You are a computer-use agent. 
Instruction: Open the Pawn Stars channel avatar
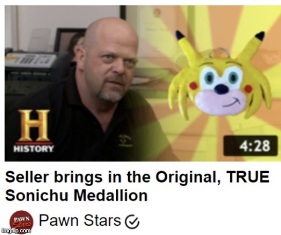[x=21, y=222]
